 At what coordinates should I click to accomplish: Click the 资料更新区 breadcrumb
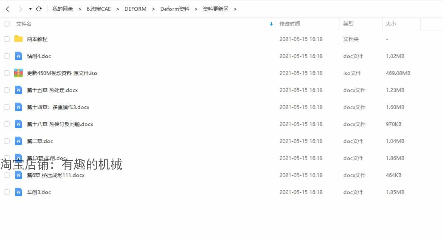(216, 9)
